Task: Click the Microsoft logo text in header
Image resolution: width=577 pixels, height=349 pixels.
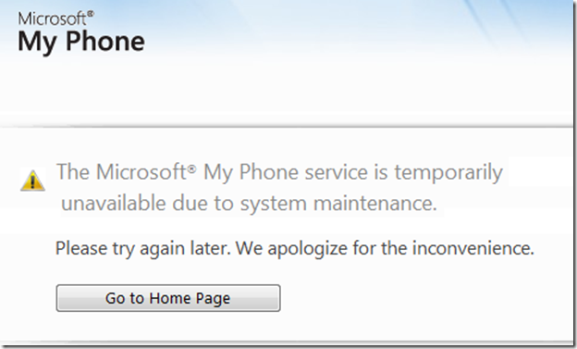Action: pos(53,19)
